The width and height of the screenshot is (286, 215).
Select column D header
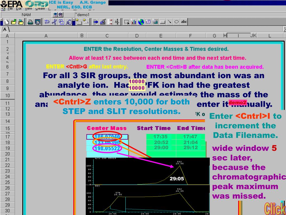[x=137, y=36]
